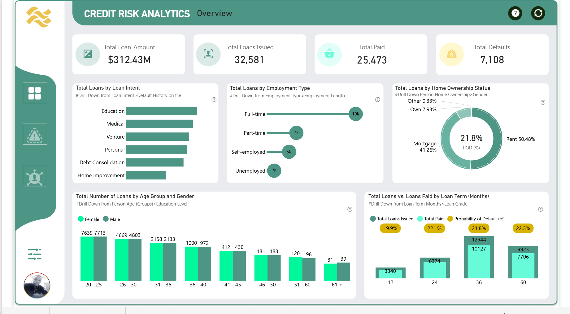
Task: Click help icon on Home Ownership chart
Action: [x=543, y=103]
